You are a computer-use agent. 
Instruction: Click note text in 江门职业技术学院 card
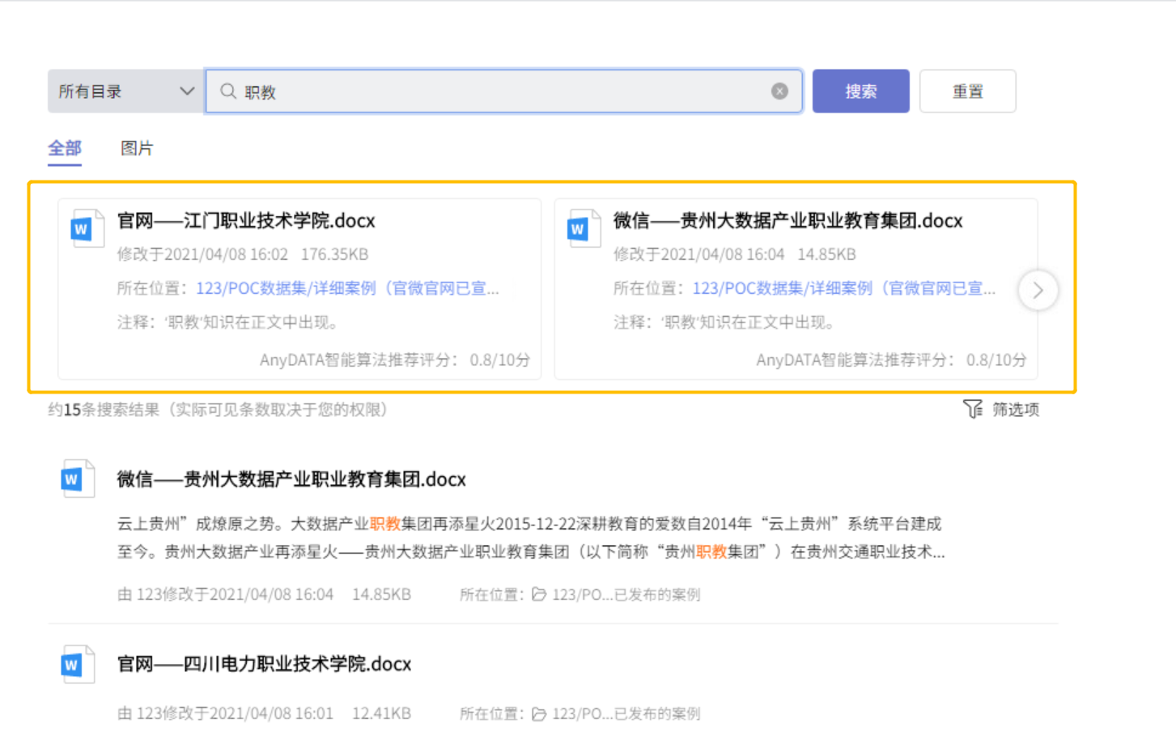[228, 322]
